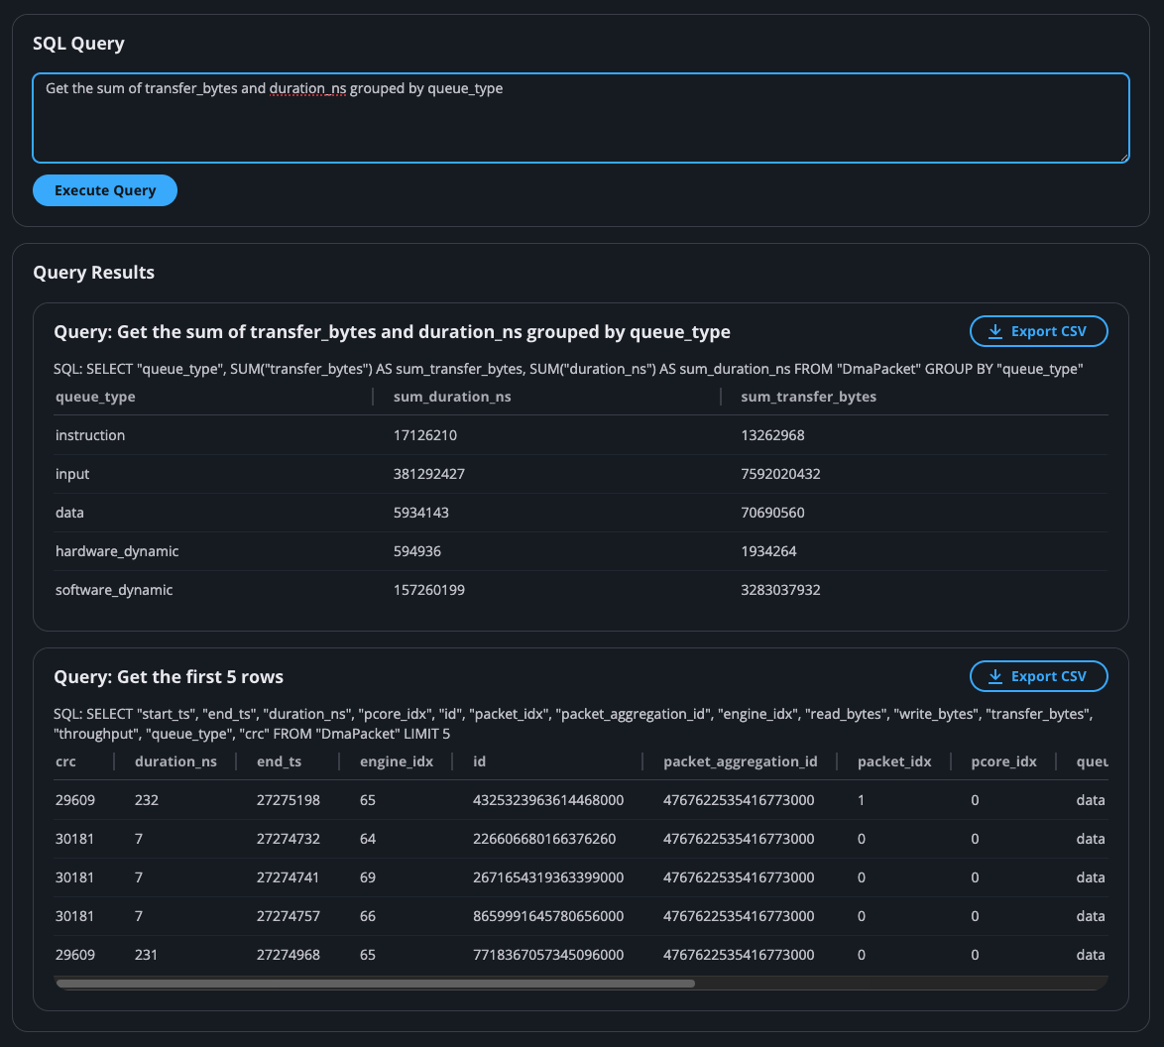
Task: Select the hardware_dynamic queue_type cell
Action: coord(117,551)
